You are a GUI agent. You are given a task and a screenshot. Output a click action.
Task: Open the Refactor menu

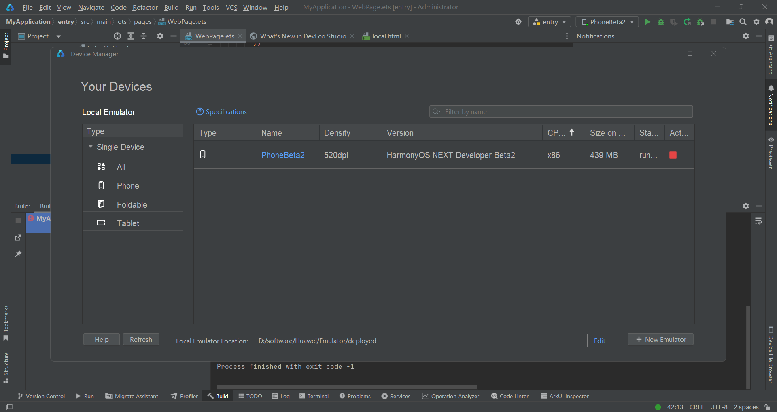tap(145, 7)
